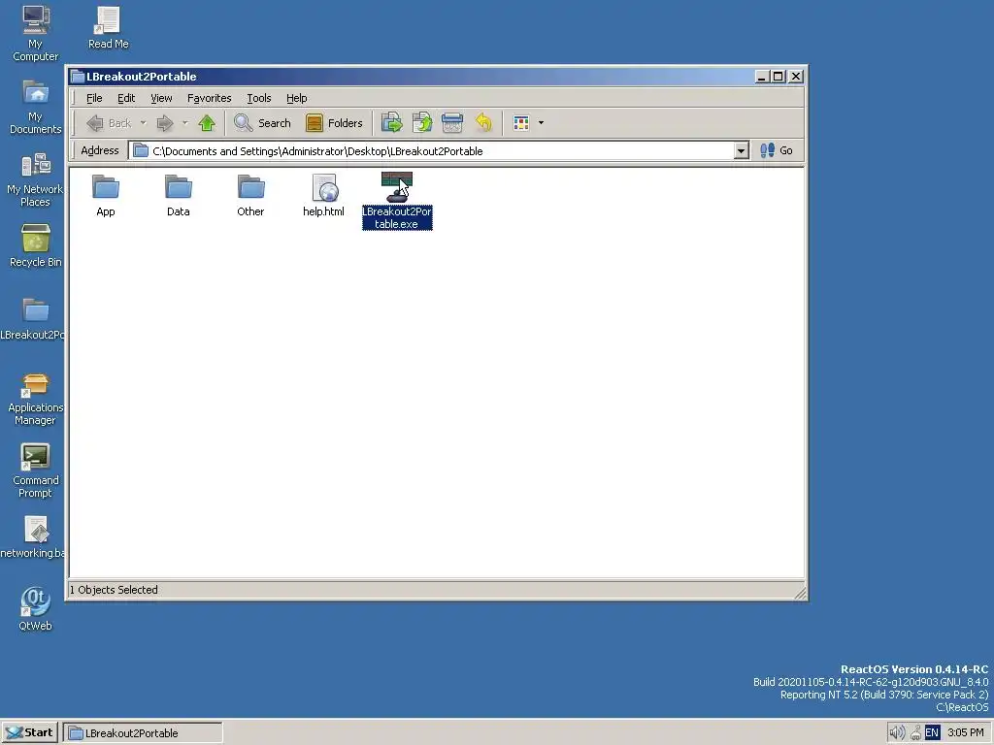Viewport: 994px width, 745px height.
Task: Select the LBreakout2Portable desktop folder
Action: point(33,318)
